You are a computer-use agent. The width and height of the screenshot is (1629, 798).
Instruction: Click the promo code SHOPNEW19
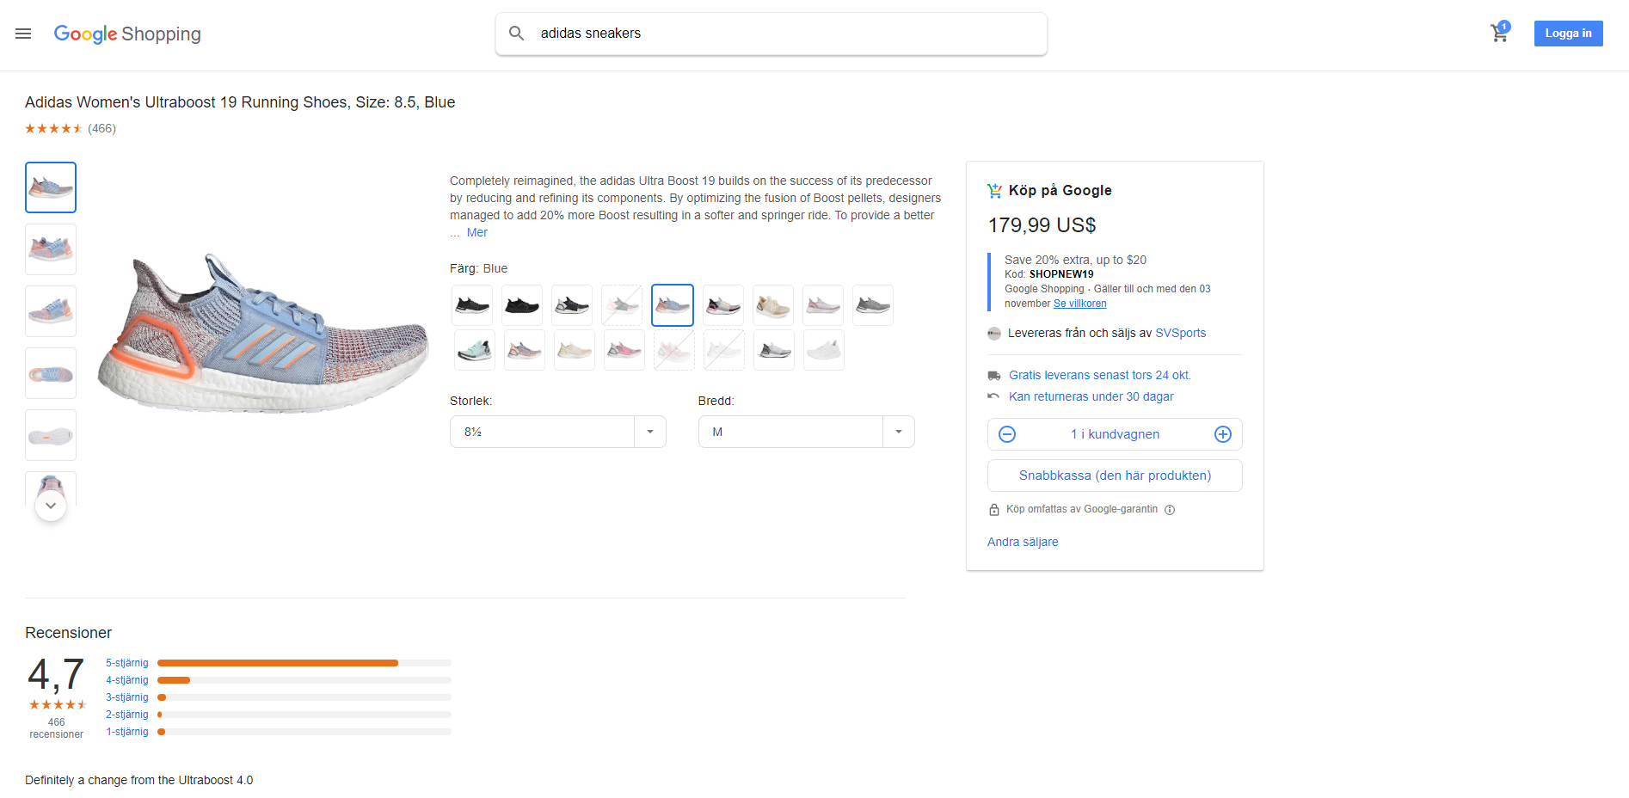coord(1061,274)
